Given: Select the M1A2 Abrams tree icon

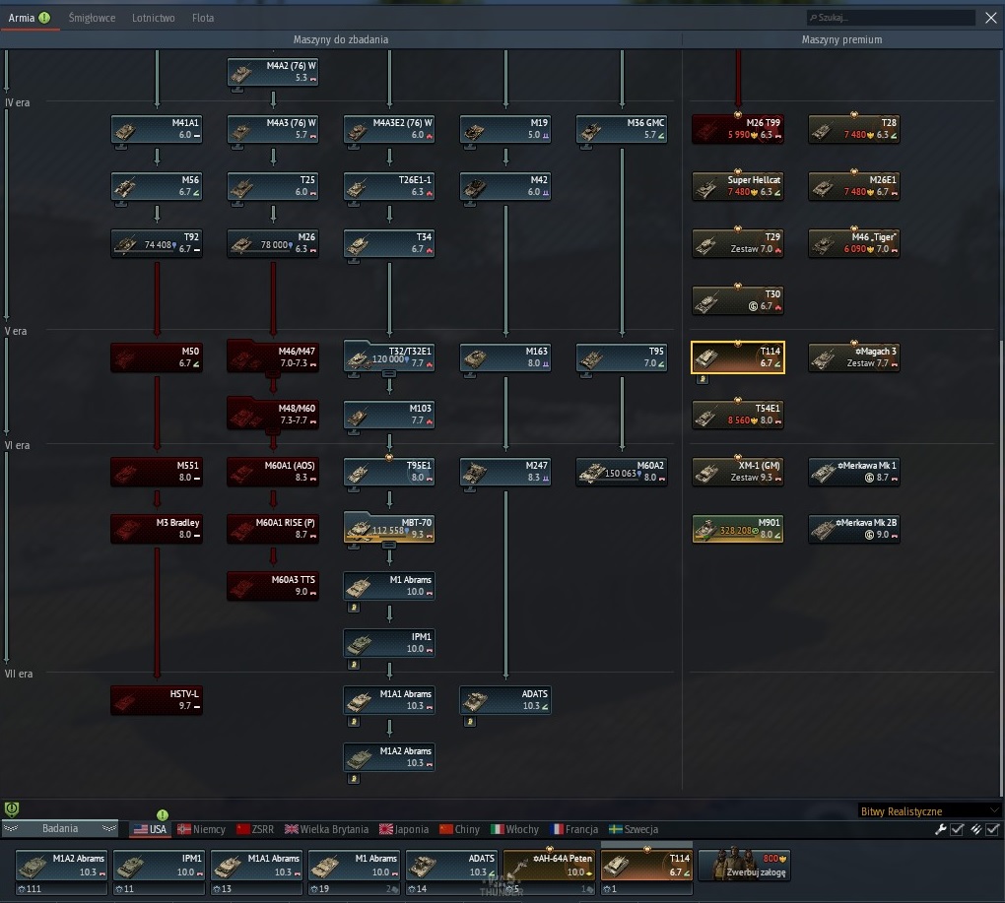Looking at the screenshot, I should [x=389, y=757].
